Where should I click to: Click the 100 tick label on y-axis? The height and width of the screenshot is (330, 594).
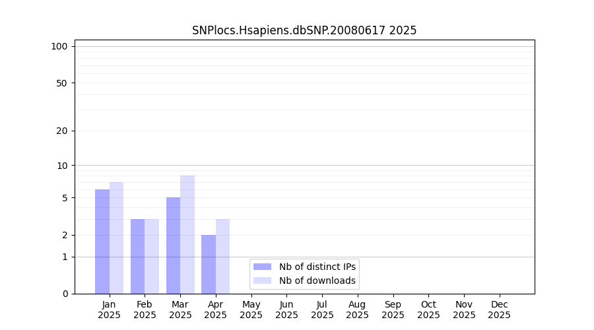[59, 46]
